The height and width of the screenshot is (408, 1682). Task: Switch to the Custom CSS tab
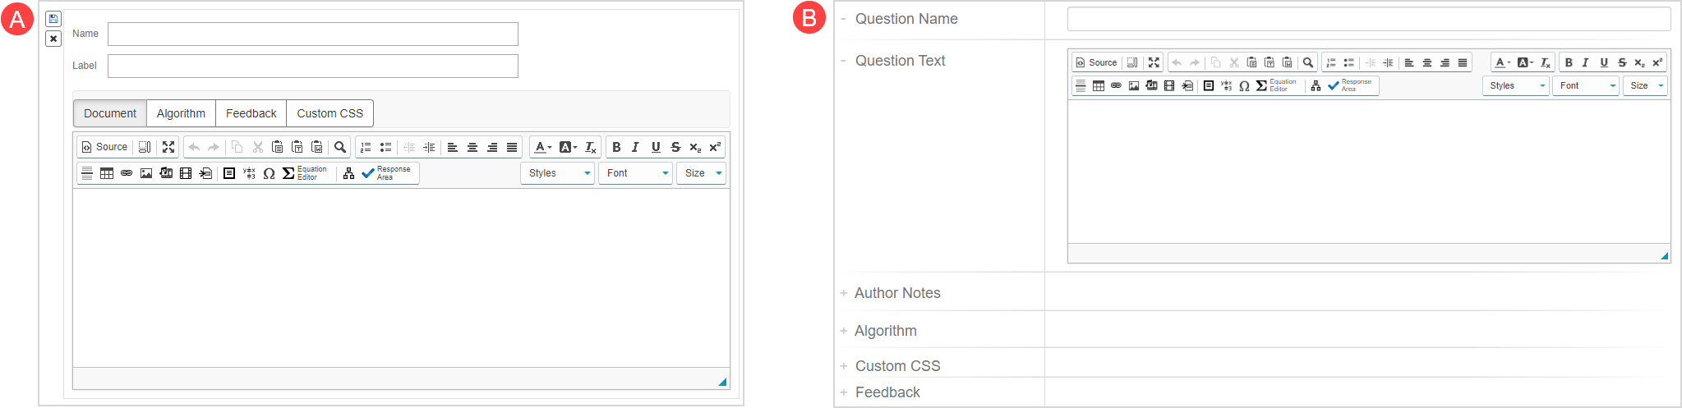(x=329, y=113)
